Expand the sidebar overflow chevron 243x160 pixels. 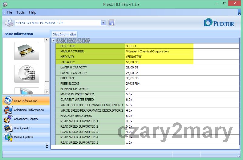pyautogui.click(x=47, y=146)
